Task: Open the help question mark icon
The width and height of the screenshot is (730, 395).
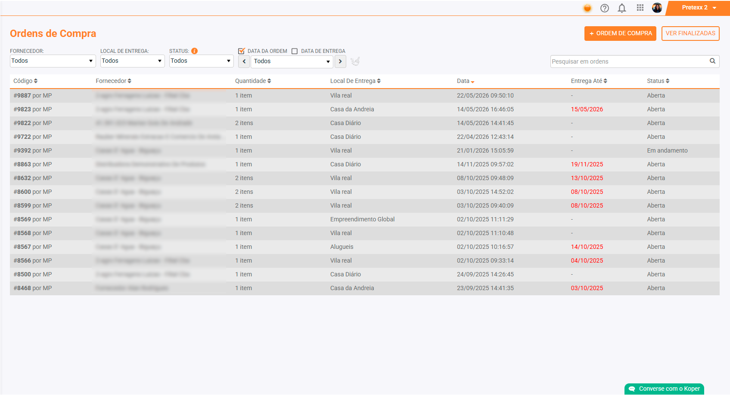Action: tap(605, 8)
